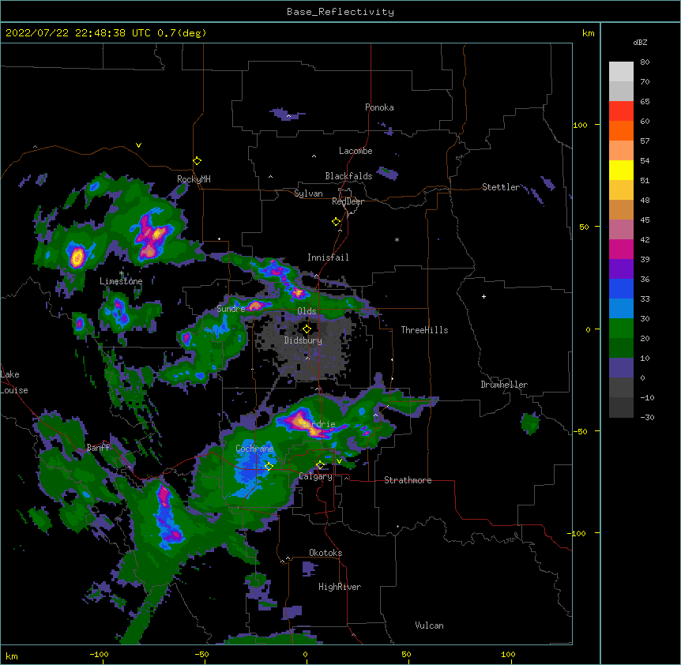681x665 pixels.
Task: Click the white asterisk east of Innisfail
Action: click(397, 240)
